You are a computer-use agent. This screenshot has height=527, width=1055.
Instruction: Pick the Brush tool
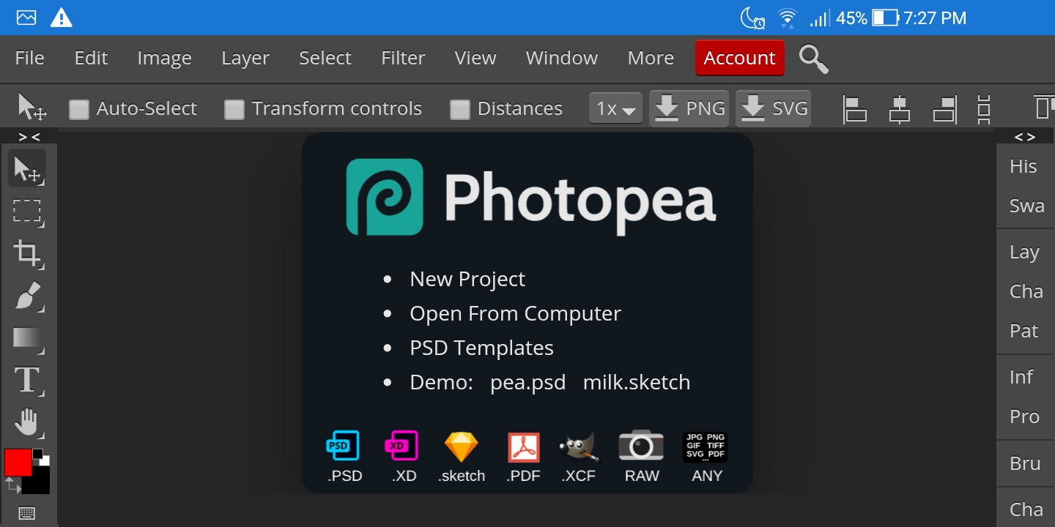[x=27, y=296]
